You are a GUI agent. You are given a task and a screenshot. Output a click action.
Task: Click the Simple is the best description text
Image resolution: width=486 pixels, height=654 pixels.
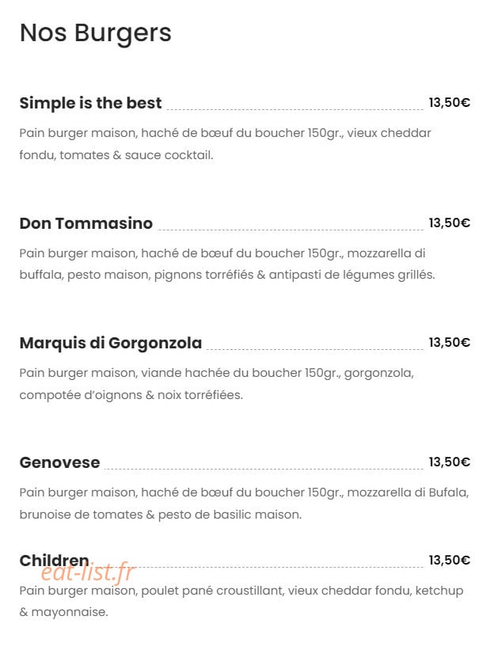[x=225, y=144]
